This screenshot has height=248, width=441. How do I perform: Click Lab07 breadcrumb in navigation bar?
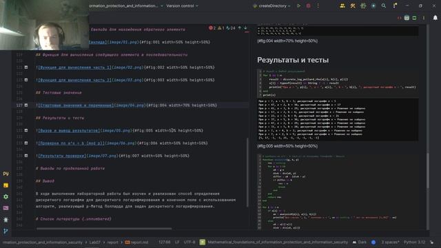[95, 242]
